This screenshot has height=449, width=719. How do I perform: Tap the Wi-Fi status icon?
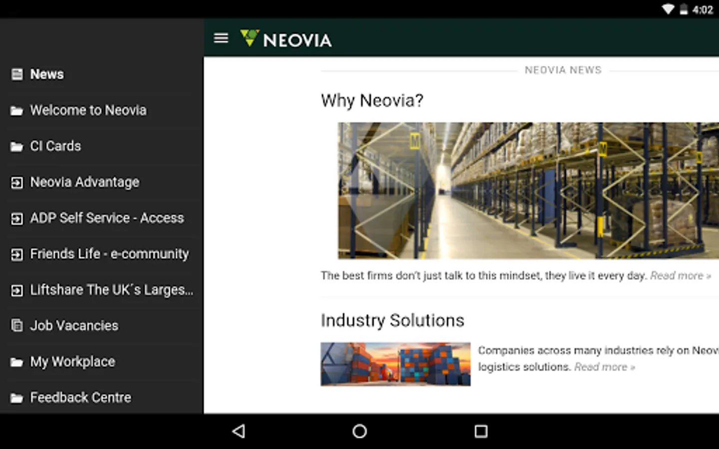tap(668, 9)
